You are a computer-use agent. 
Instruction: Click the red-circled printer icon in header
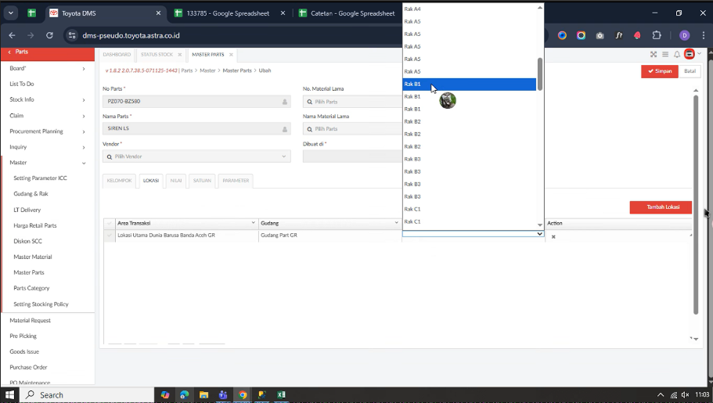tap(689, 54)
